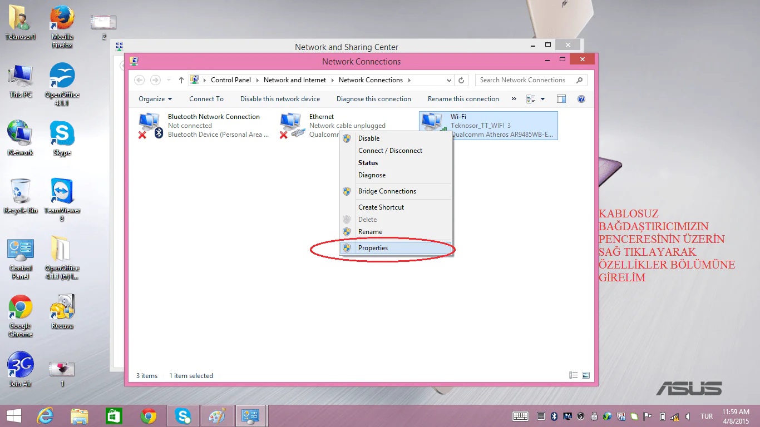
Task: Toggle the preview pane icon
Action: 561,99
